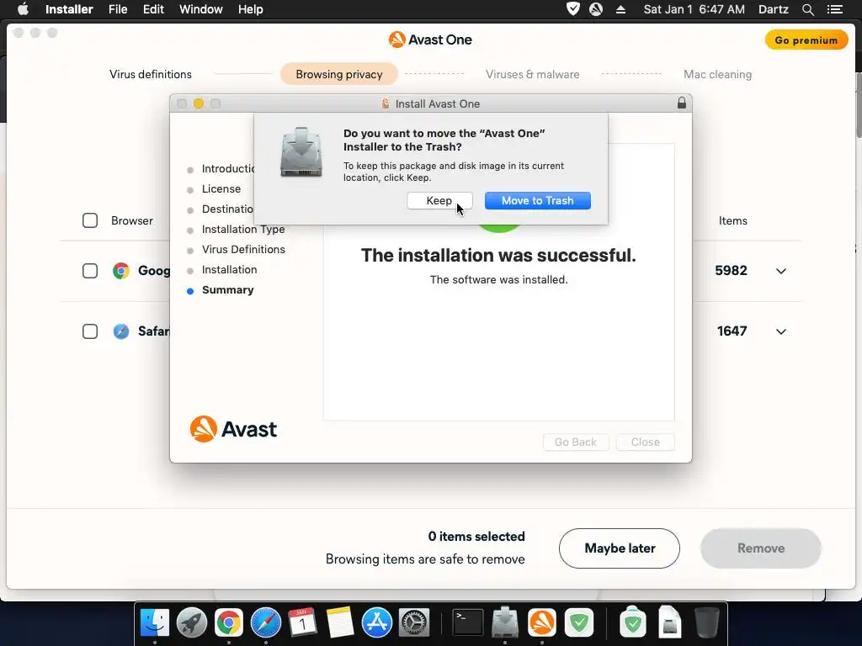This screenshot has height=646, width=862.
Task: Click the Google Chrome logo in browser list
Action: [121, 271]
